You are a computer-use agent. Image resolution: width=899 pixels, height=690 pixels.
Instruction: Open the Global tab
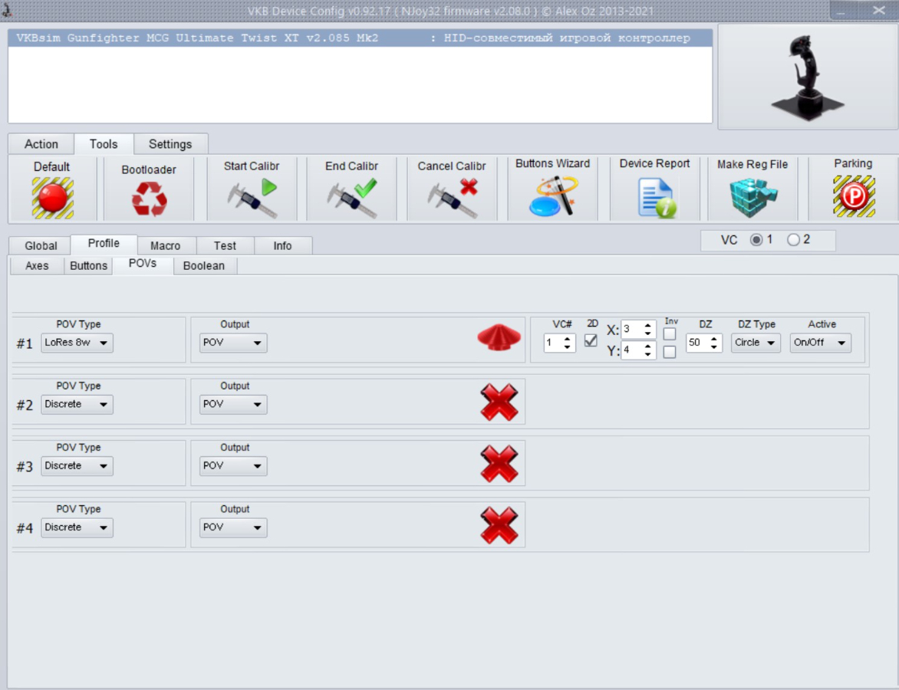click(41, 246)
